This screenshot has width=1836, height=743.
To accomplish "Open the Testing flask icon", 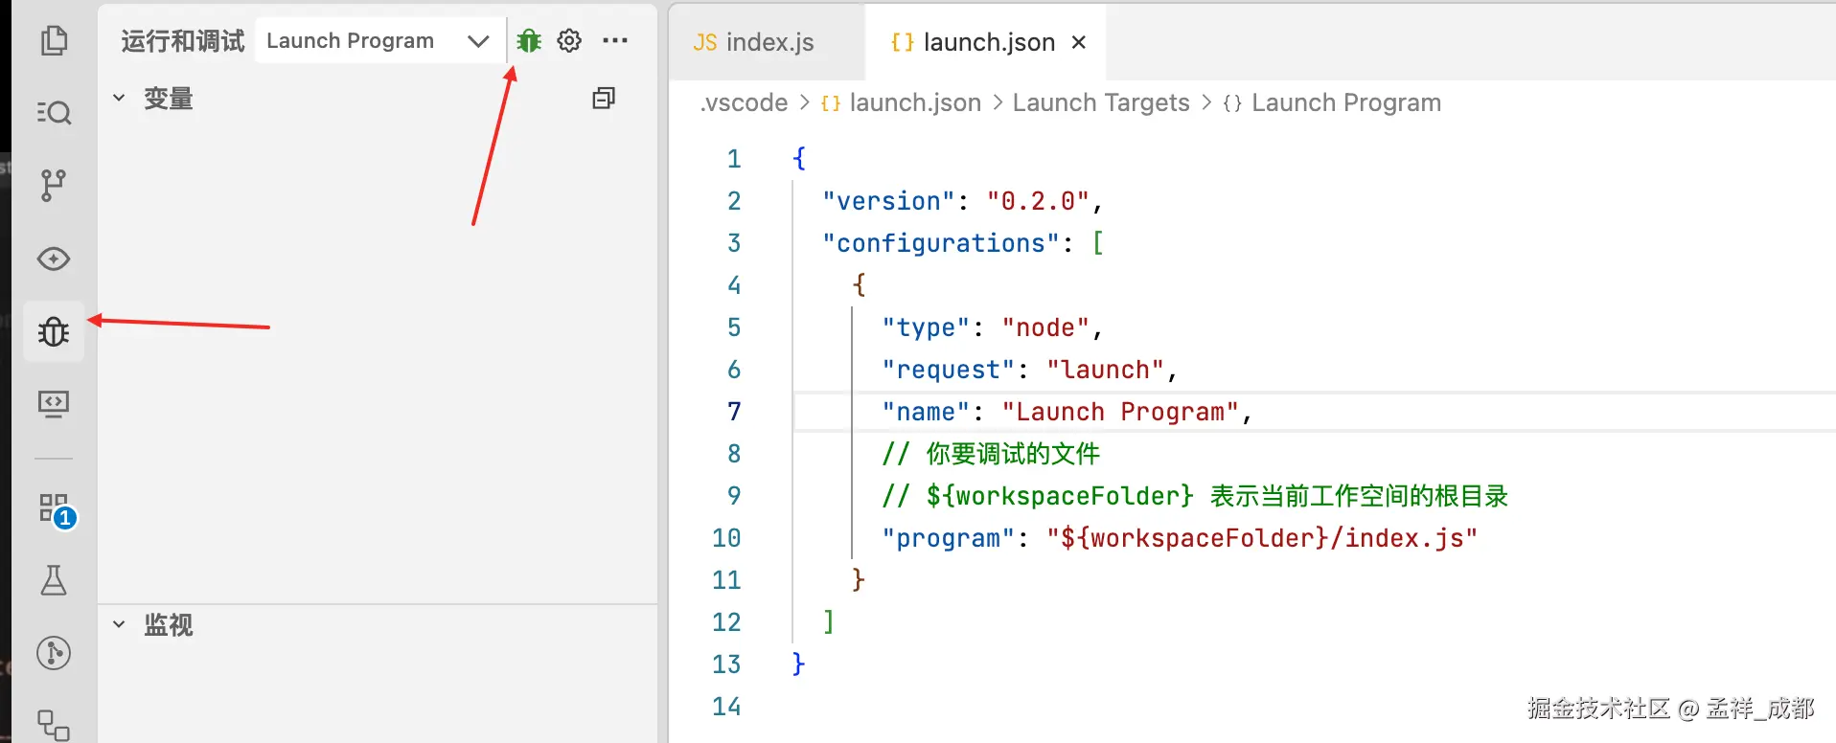I will [x=54, y=580].
